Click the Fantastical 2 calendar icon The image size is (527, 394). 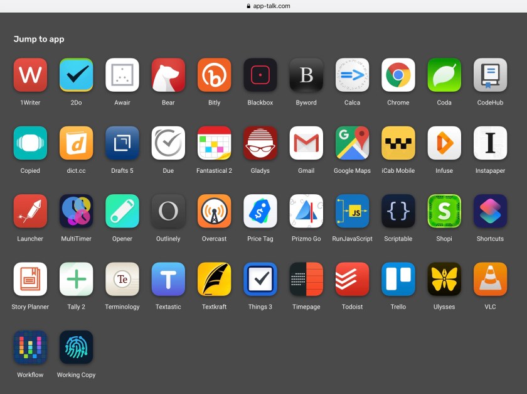tap(214, 143)
